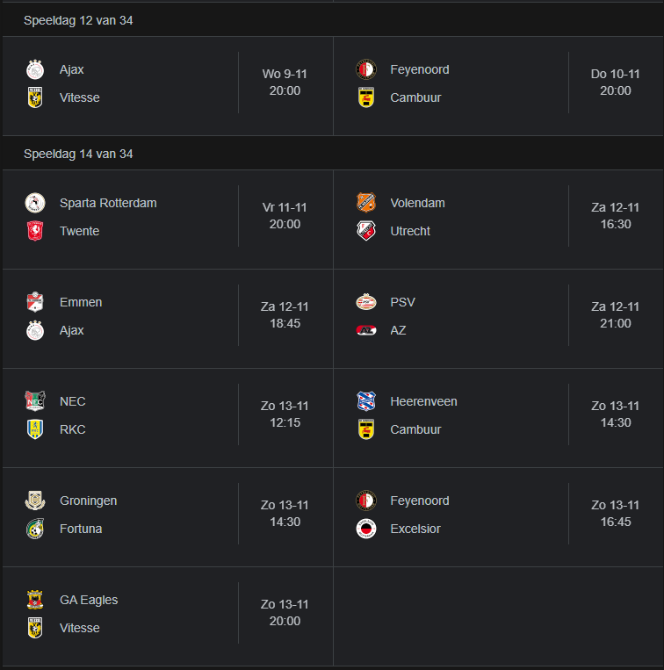Click the GA Eagles club crest
Image resolution: width=664 pixels, height=670 pixels.
click(35, 600)
